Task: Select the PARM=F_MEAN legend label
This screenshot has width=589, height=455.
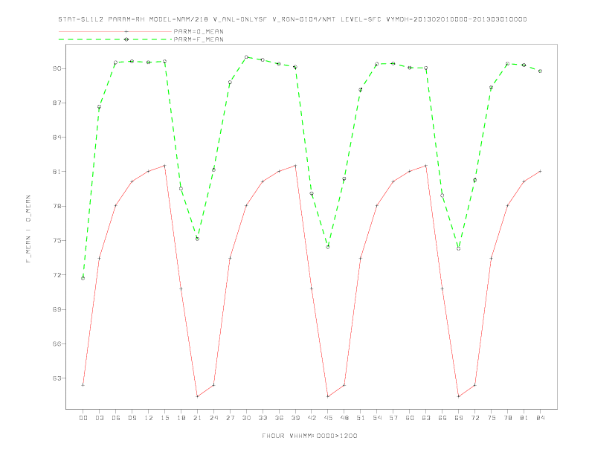Action: click(x=199, y=39)
